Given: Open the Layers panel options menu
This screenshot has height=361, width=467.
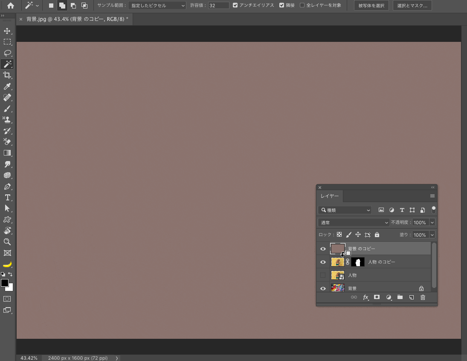Looking at the screenshot, I should pyautogui.click(x=432, y=196).
